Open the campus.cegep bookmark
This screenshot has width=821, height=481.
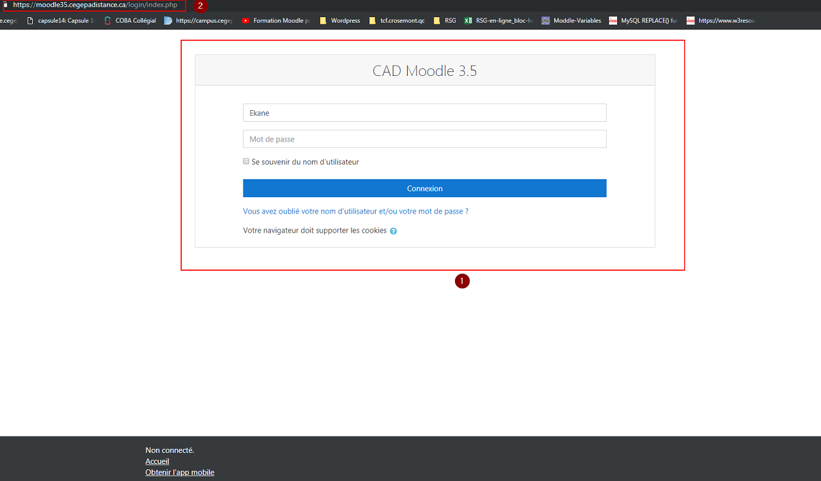point(198,21)
